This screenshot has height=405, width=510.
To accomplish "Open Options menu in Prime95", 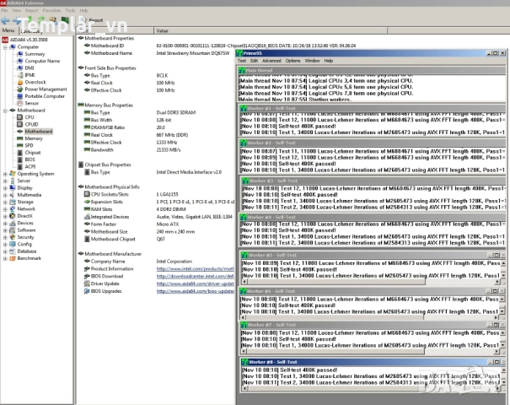I will (x=293, y=61).
